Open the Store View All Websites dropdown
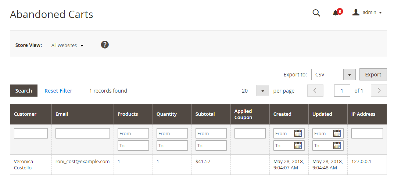This screenshot has height=187, width=394. click(68, 46)
